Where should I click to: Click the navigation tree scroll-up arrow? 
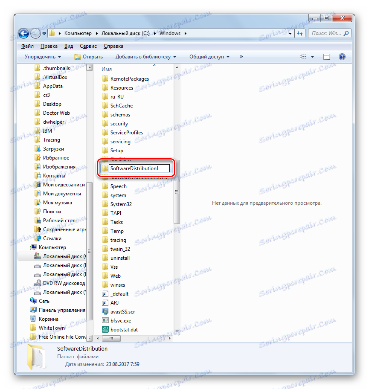(90, 67)
